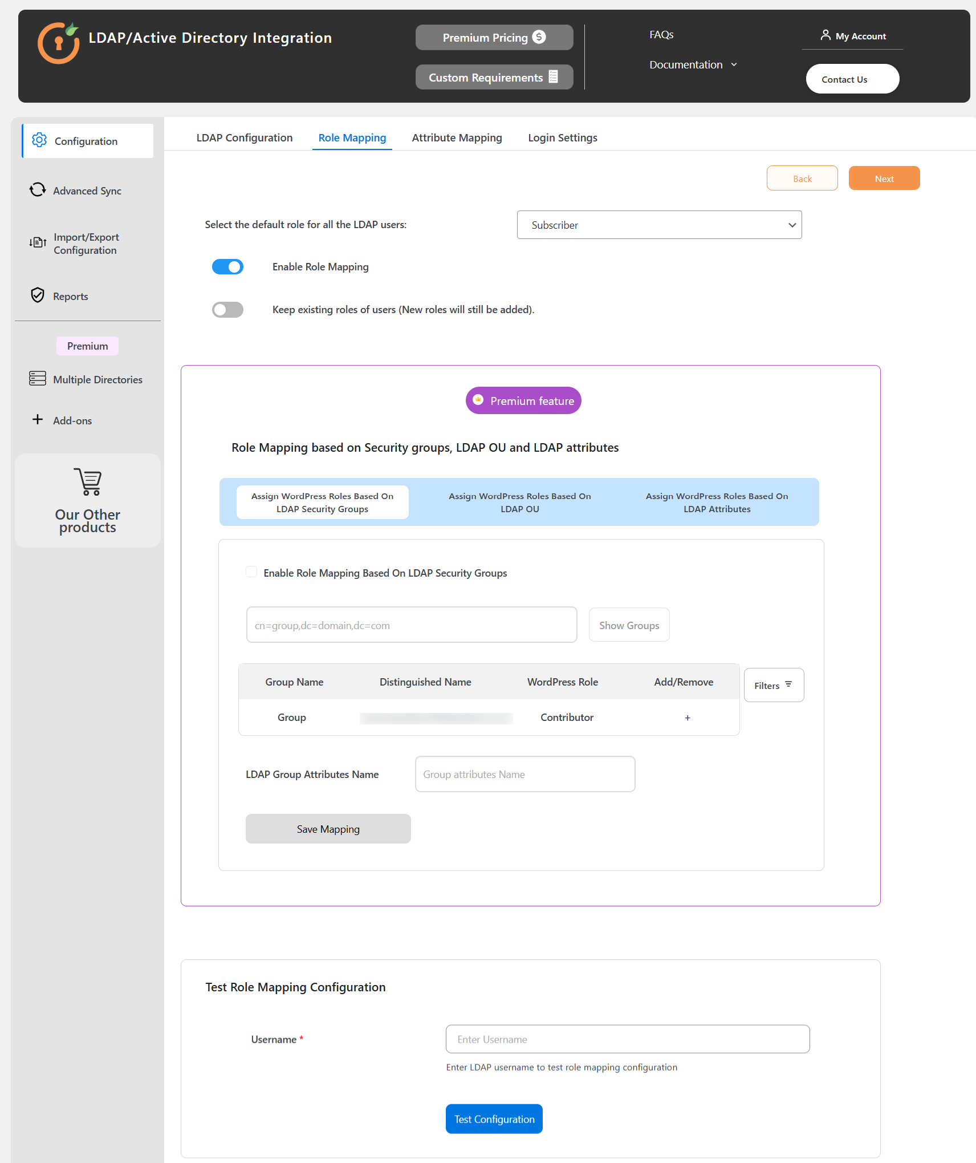
Task: Turn on Keep existing roles toggle
Action: point(227,310)
